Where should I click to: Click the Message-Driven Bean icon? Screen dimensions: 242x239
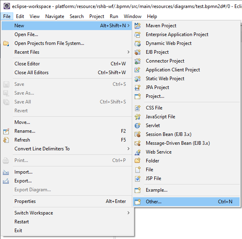click(137, 143)
